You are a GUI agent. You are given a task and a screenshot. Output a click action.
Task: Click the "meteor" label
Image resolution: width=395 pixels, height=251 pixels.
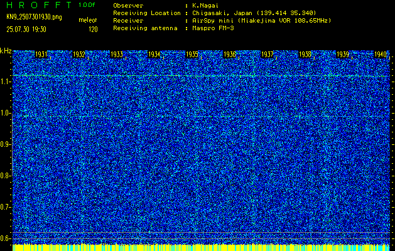point(88,20)
